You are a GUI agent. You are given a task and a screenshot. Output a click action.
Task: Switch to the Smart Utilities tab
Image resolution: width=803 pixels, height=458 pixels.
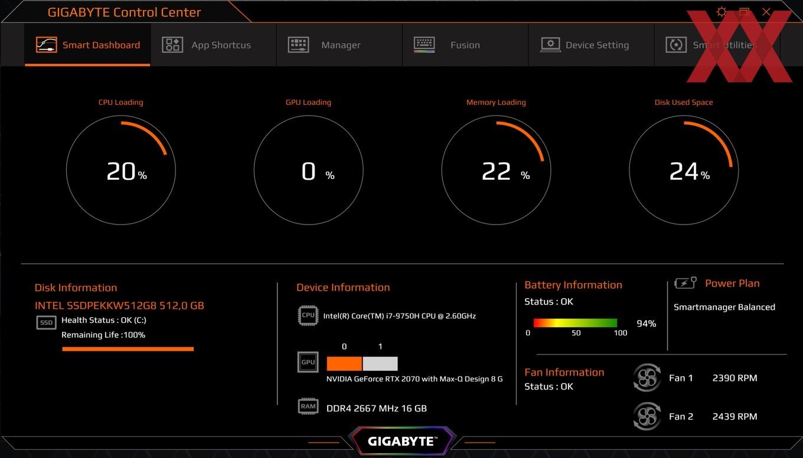[717, 45]
